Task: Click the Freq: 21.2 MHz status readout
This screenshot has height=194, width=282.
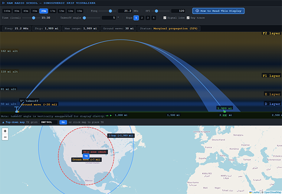Action: (x=16, y=29)
